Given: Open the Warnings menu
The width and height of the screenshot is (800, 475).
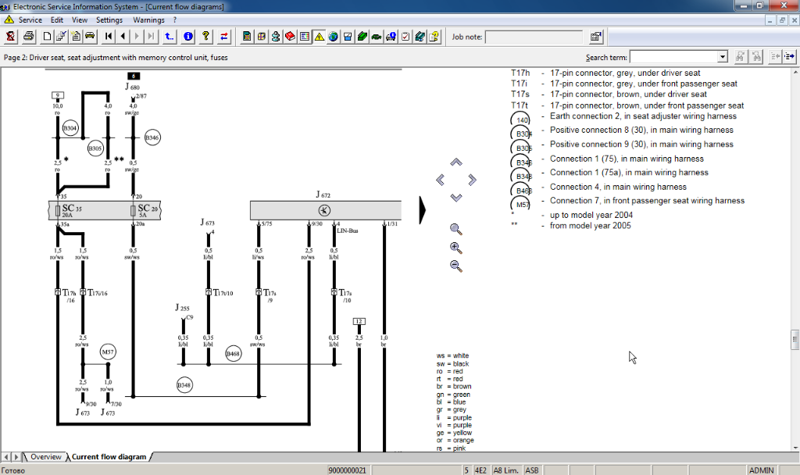Looking at the screenshot, I should 148,20.
